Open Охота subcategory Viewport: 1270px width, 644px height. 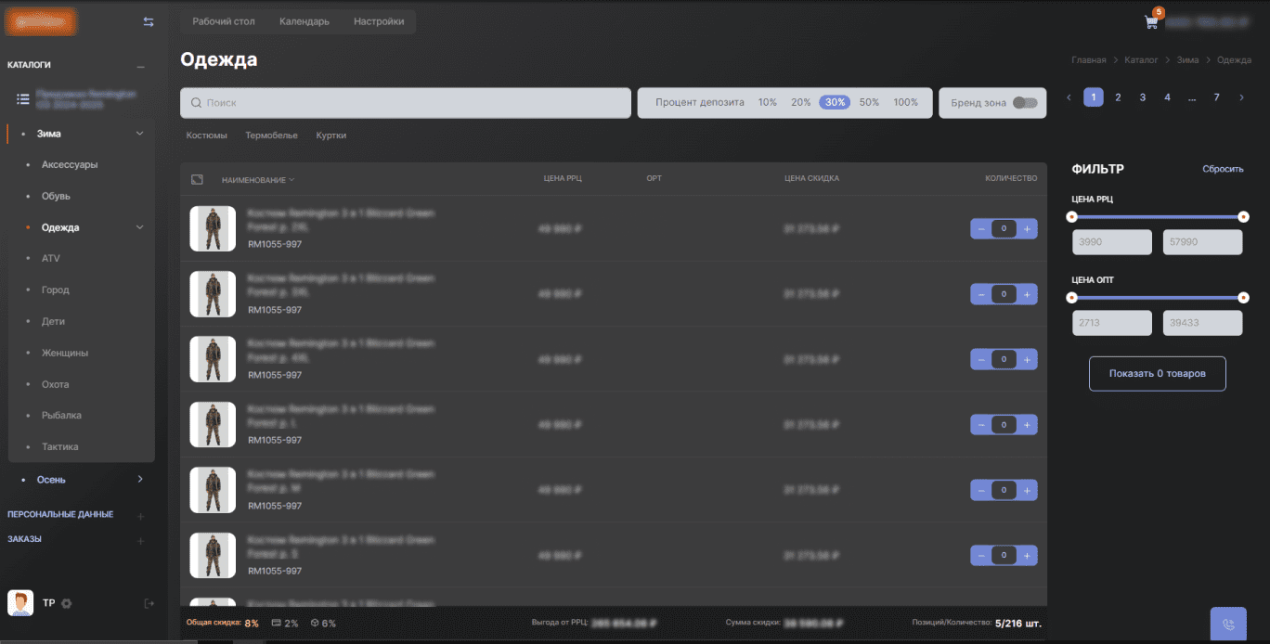pos(56,384)
